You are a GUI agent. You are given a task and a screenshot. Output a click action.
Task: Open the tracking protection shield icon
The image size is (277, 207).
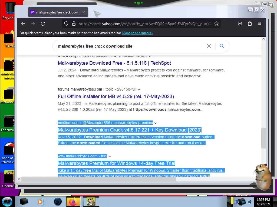(66, 24)
